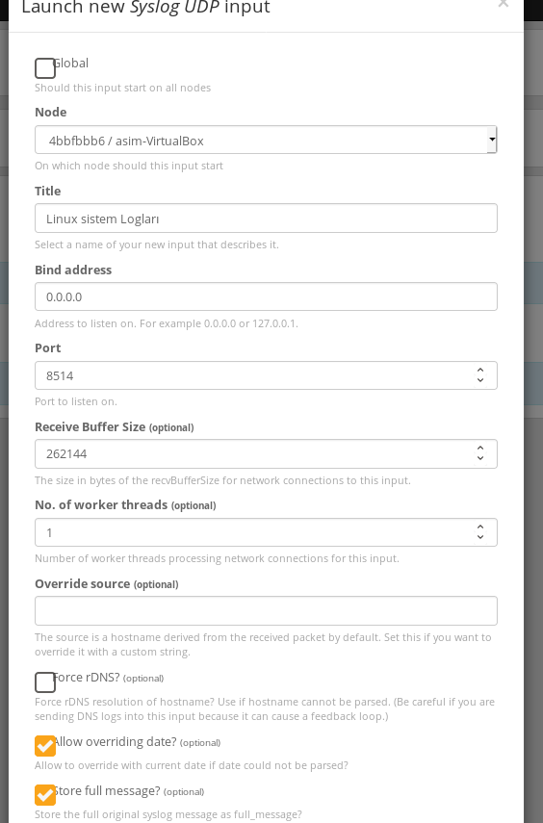Viewport: 543px width, 823px height.
Task: Close the Syslog UDP input dialog
Action: (504, 4)
